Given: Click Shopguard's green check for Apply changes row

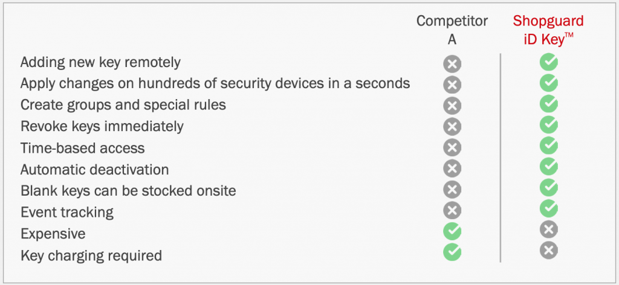Looking at the screenshot, I should (x=549, y=83).
